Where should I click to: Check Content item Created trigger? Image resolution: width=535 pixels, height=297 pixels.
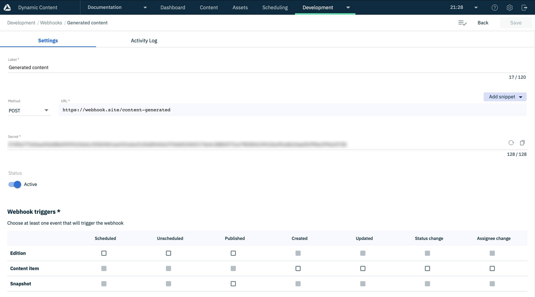[x=298, y=269]
